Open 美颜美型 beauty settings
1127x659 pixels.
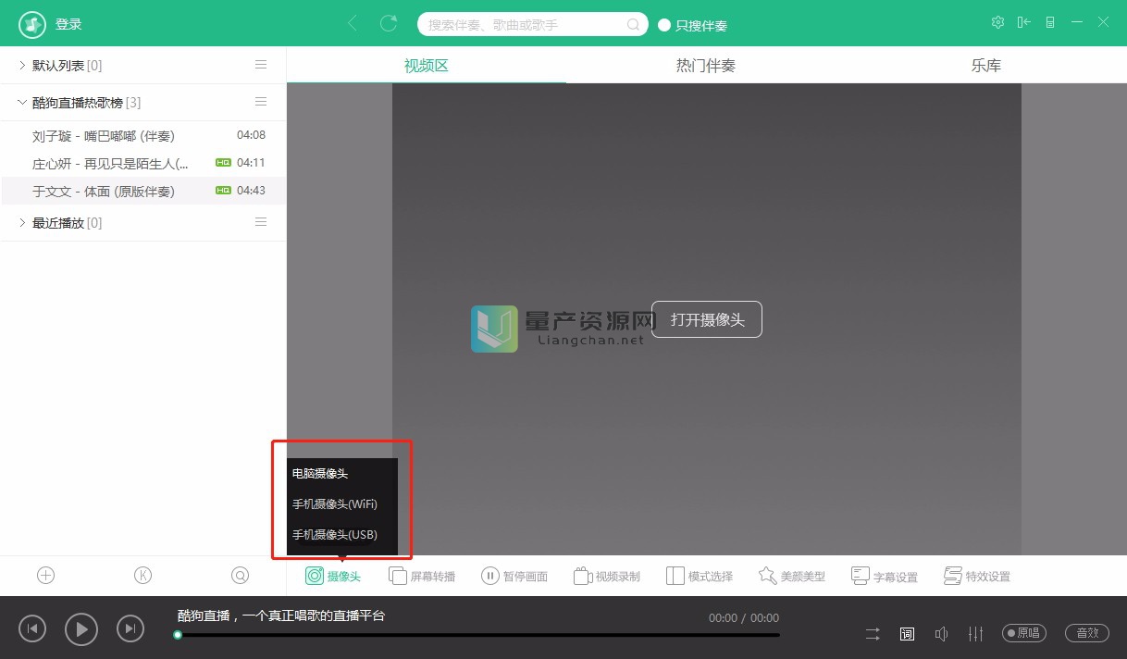pyautogui.click(x=792, y=576)
